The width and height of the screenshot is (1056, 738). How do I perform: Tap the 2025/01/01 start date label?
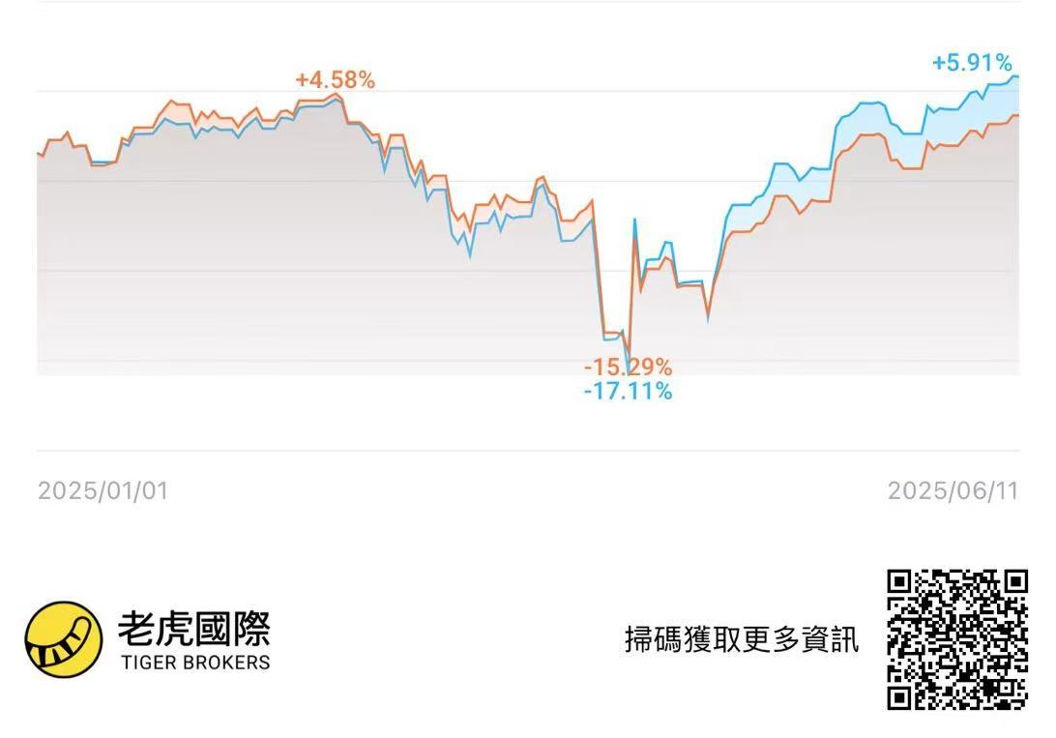pos(103,491)
